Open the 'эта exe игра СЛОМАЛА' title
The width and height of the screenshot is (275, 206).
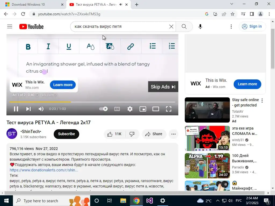pos(245,131)
